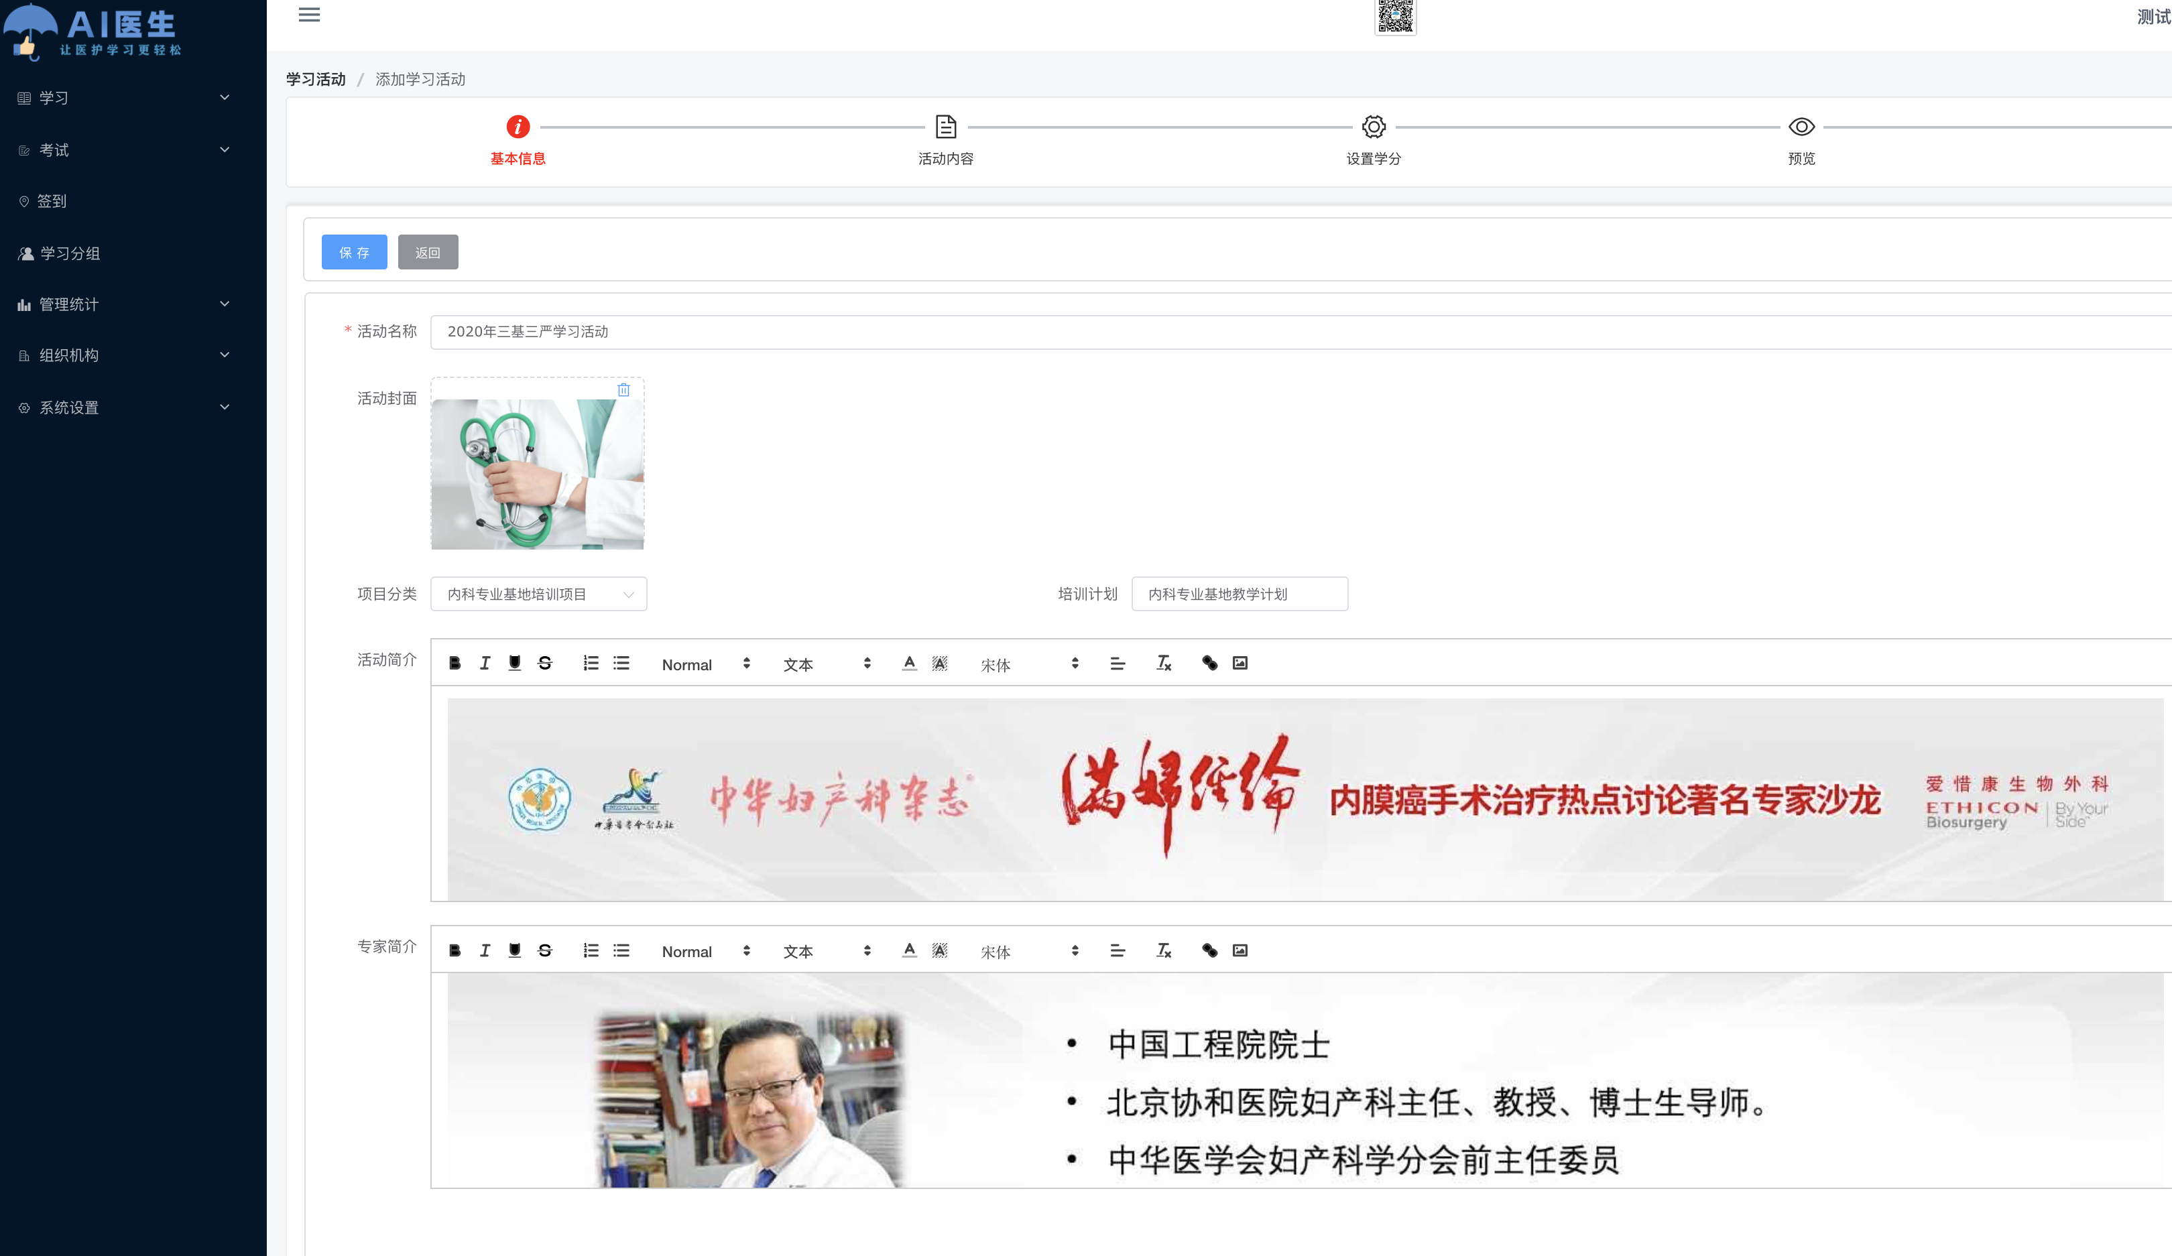Screen dimensions: 2172x1256
Task: Click the 活动名称 input field
Action: click(1301, 332)
